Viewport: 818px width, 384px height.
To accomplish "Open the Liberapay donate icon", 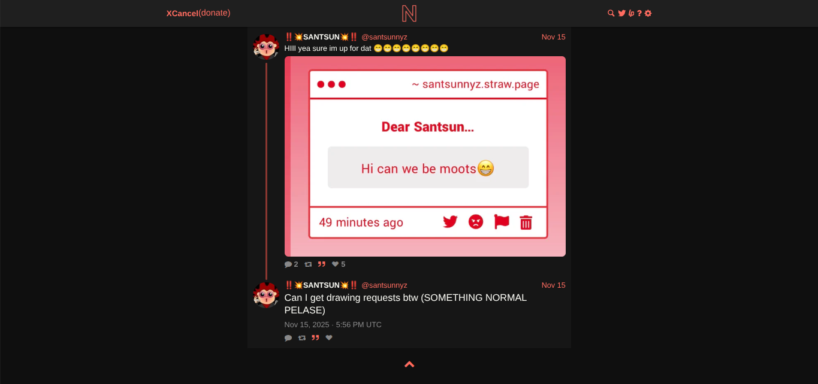I will point(631,13).
